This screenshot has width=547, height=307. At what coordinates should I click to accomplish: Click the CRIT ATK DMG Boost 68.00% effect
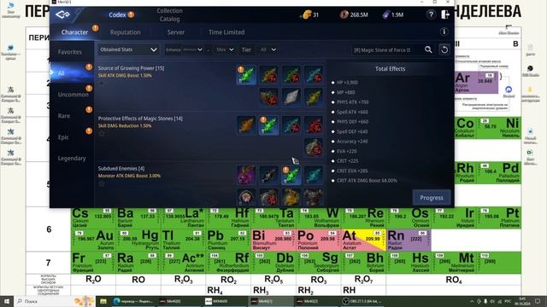click(x=367, y=181)
